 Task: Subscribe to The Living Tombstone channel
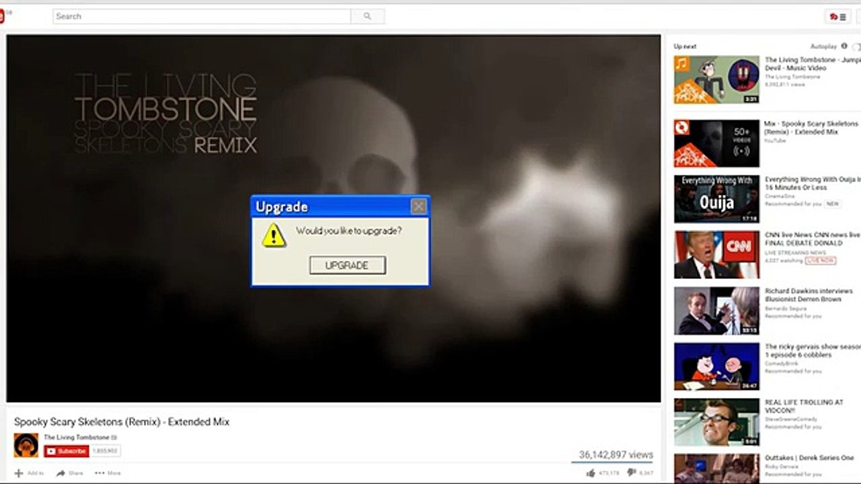[x=67, y=451]
